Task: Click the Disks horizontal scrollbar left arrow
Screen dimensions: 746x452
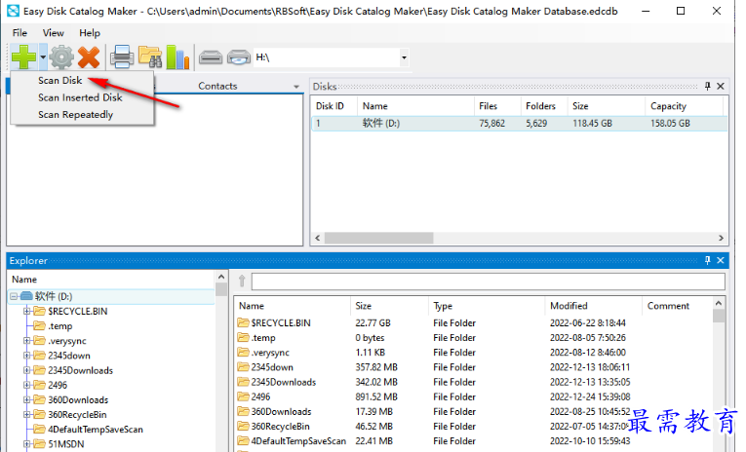Action: coord(317,238)
